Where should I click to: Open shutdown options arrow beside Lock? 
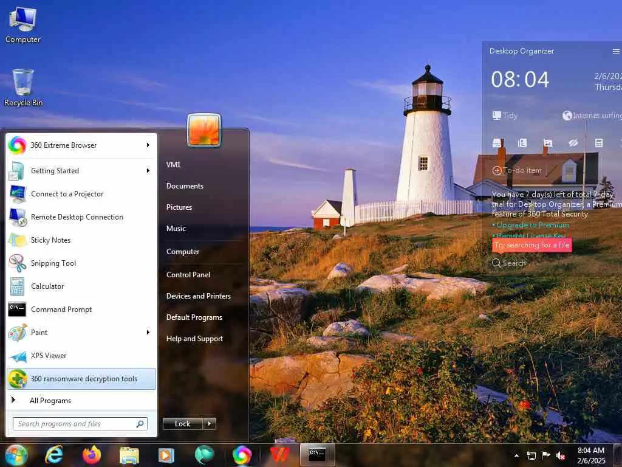pyautogui.click(x=210, y=424)
